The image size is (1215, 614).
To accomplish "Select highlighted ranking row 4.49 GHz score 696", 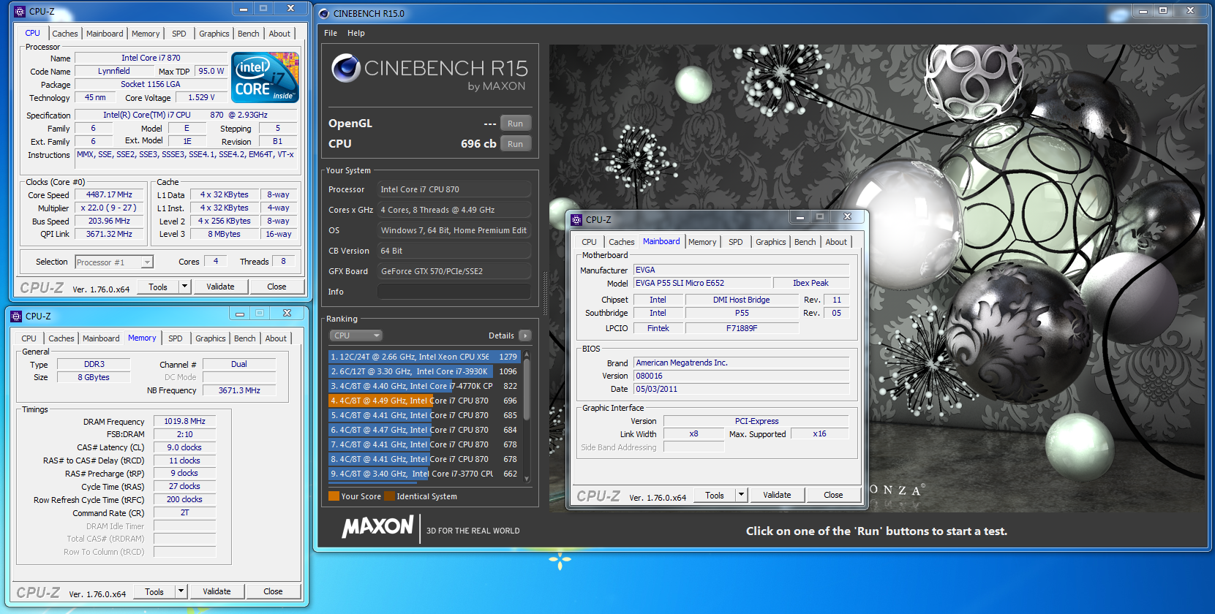I will click(424, 401).
